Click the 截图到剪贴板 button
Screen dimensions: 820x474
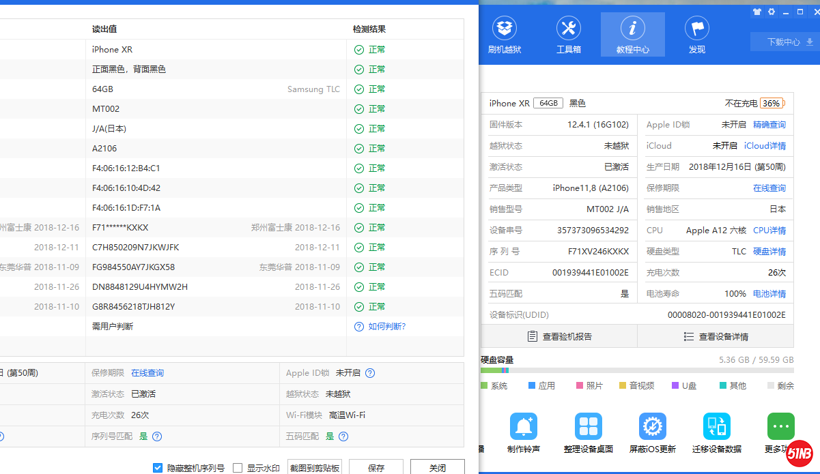(x=315, y=468)
